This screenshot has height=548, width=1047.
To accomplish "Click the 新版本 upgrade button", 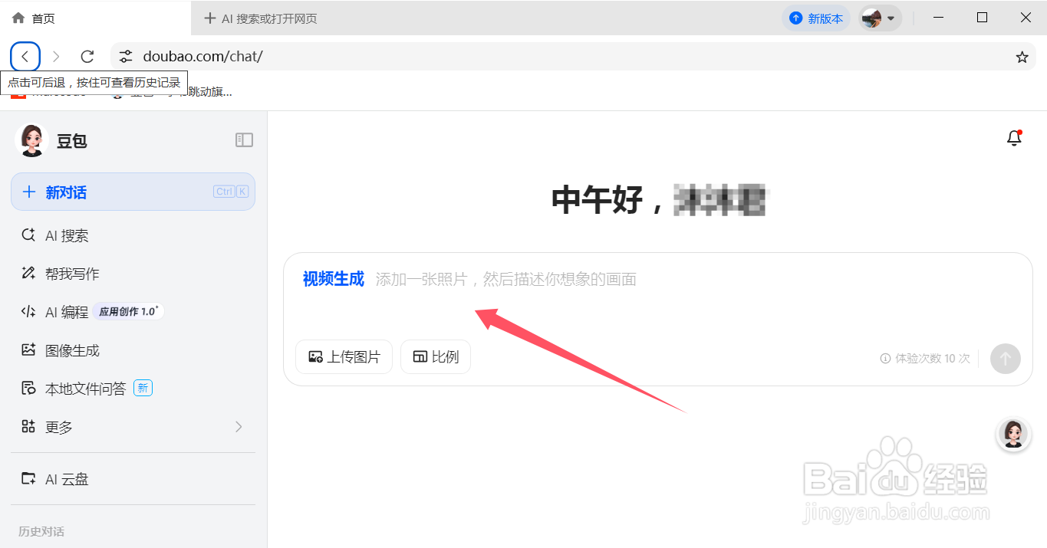I will [x=816, y=17].
